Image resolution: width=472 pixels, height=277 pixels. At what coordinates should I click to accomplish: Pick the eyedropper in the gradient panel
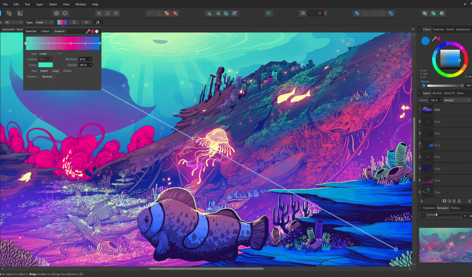click(88, 31)
